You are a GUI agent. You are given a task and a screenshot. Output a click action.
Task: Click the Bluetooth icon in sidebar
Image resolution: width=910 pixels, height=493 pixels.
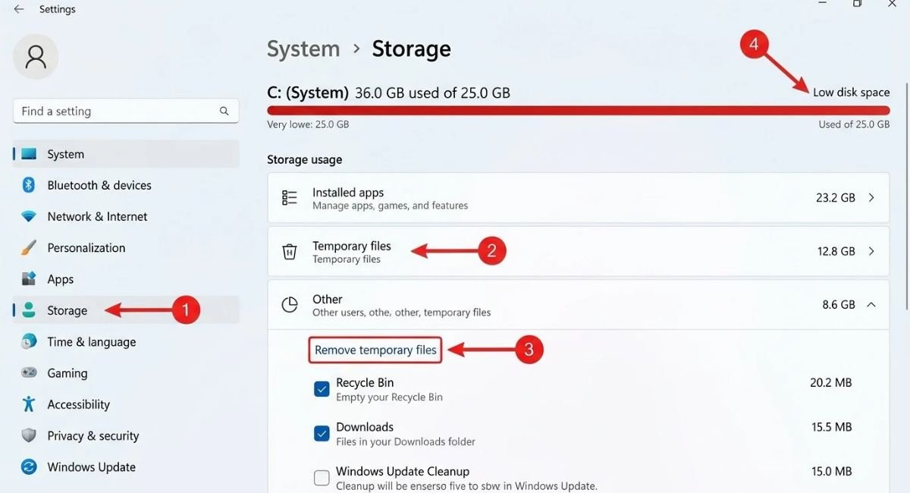point(29,185)
